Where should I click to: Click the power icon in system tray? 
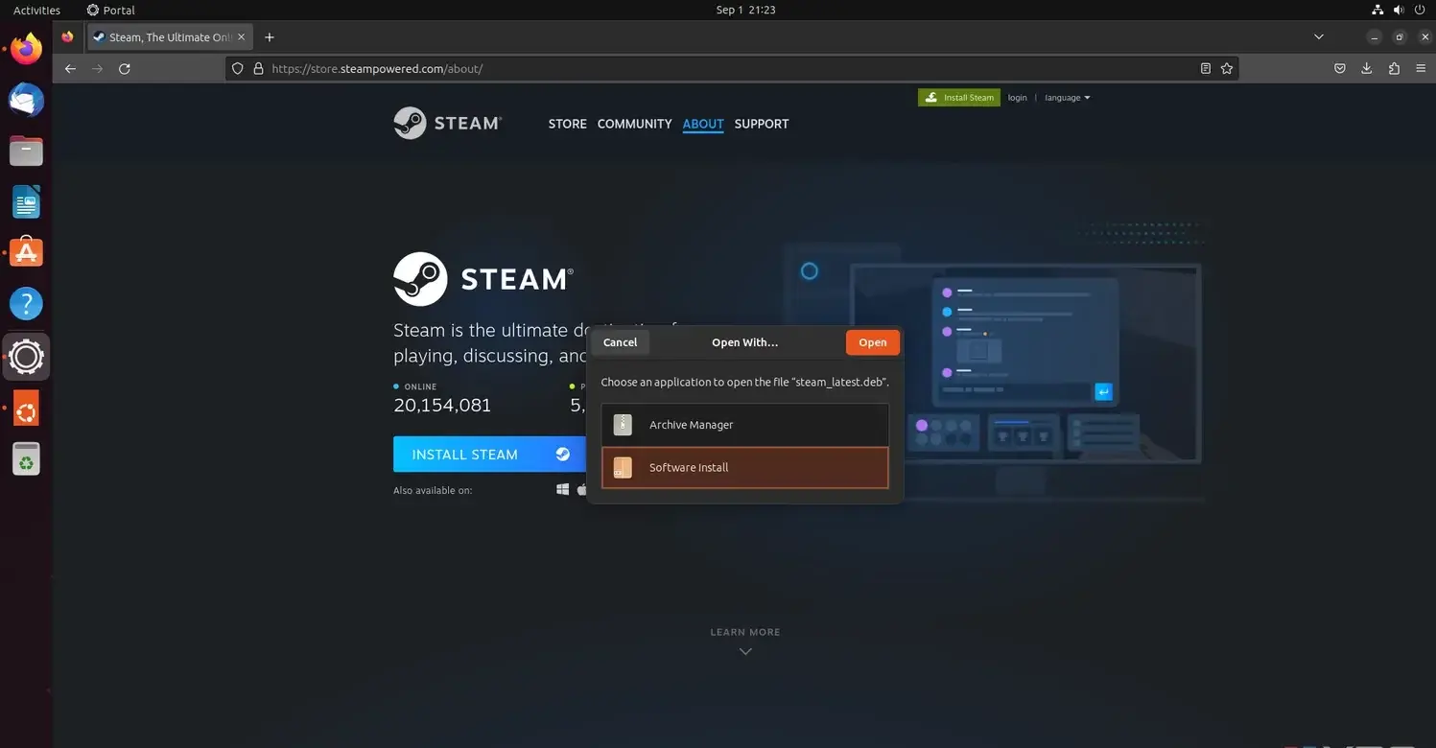coord(1421,10)
